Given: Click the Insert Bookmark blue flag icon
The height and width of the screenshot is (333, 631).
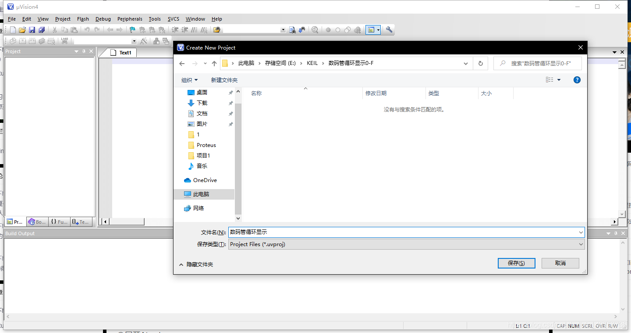Looking at the screenshot, I should pyautogui.click(x=132, y=30).
